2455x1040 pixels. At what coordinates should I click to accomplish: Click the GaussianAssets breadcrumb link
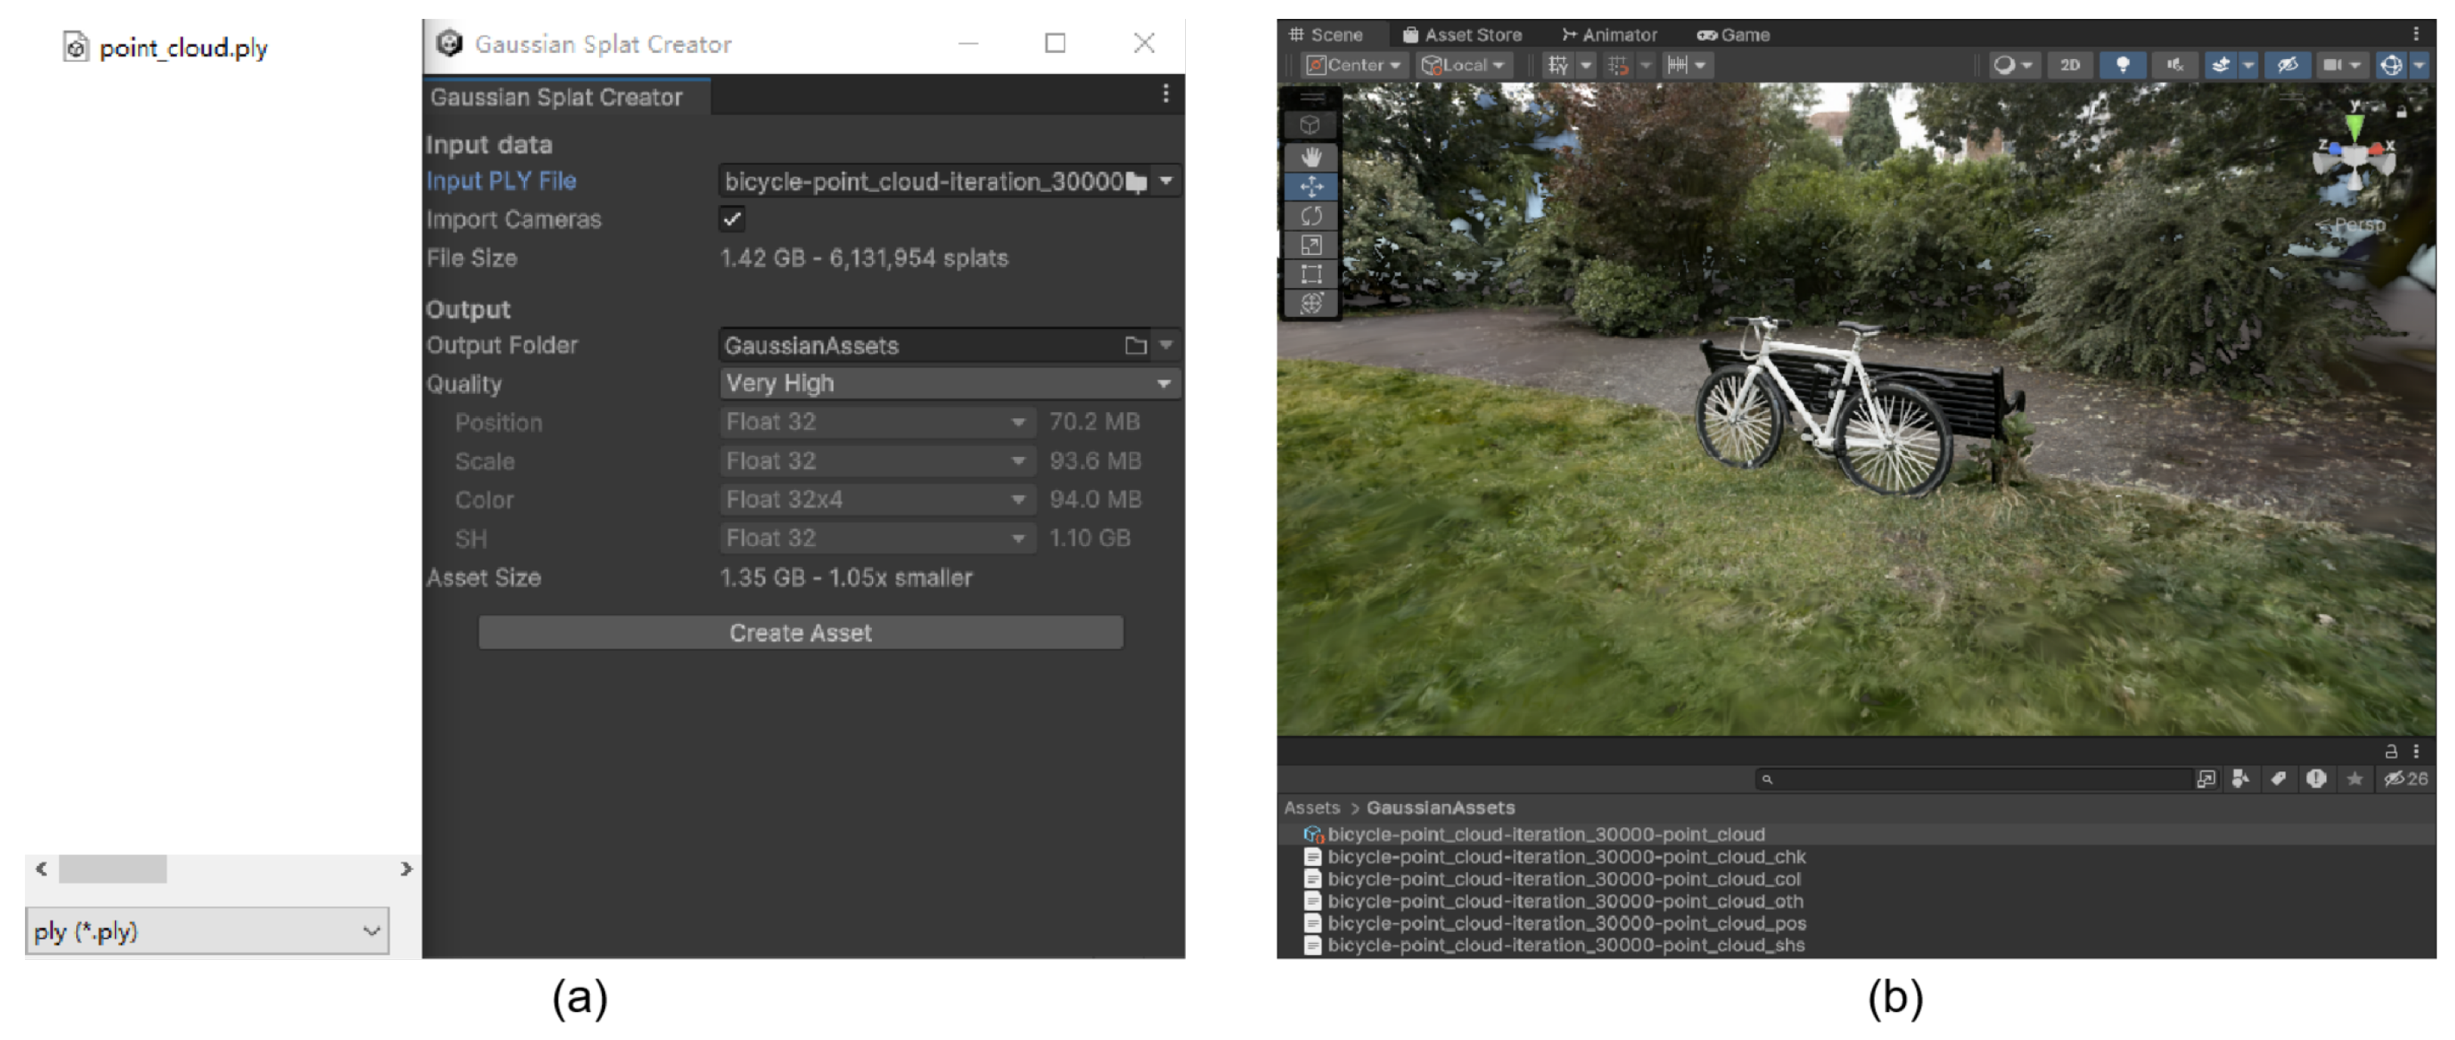[x=1440, y=807]
